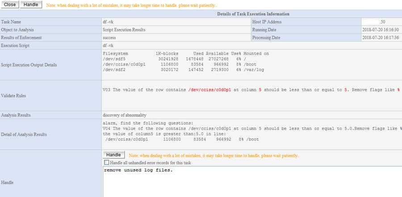Click the 'Handle' row label on the left
Screen dimensions: 402x197
pyautogui.click(x=8, y=183)
